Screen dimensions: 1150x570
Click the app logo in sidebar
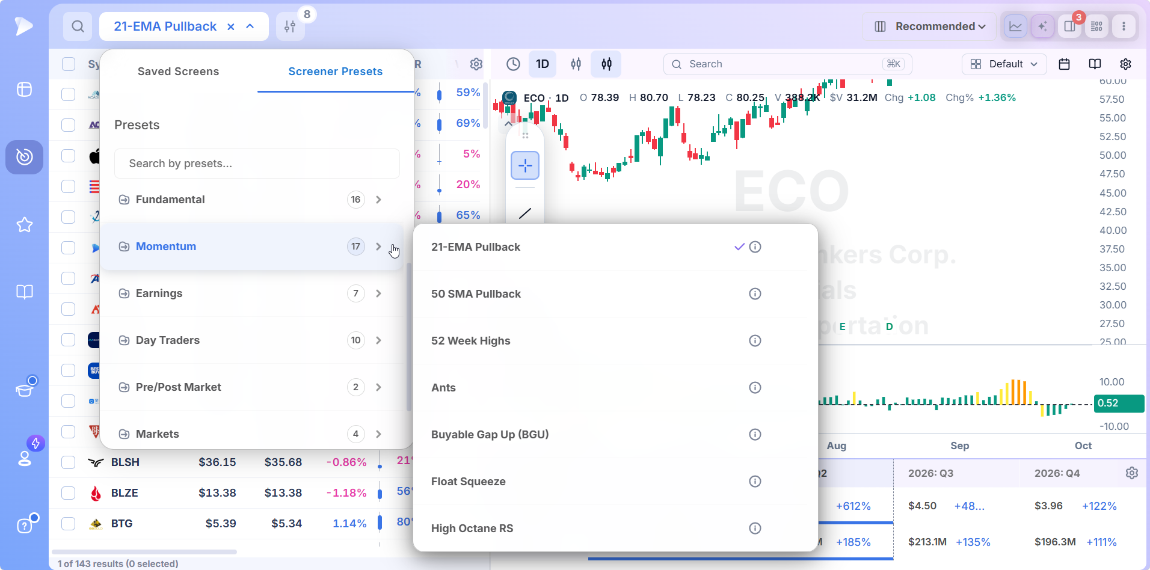[24, 26]
